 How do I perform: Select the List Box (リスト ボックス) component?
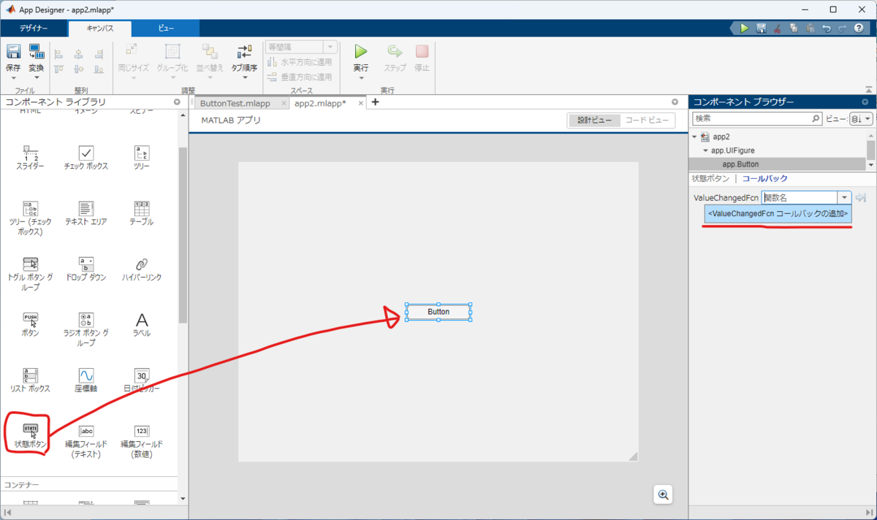31,380
